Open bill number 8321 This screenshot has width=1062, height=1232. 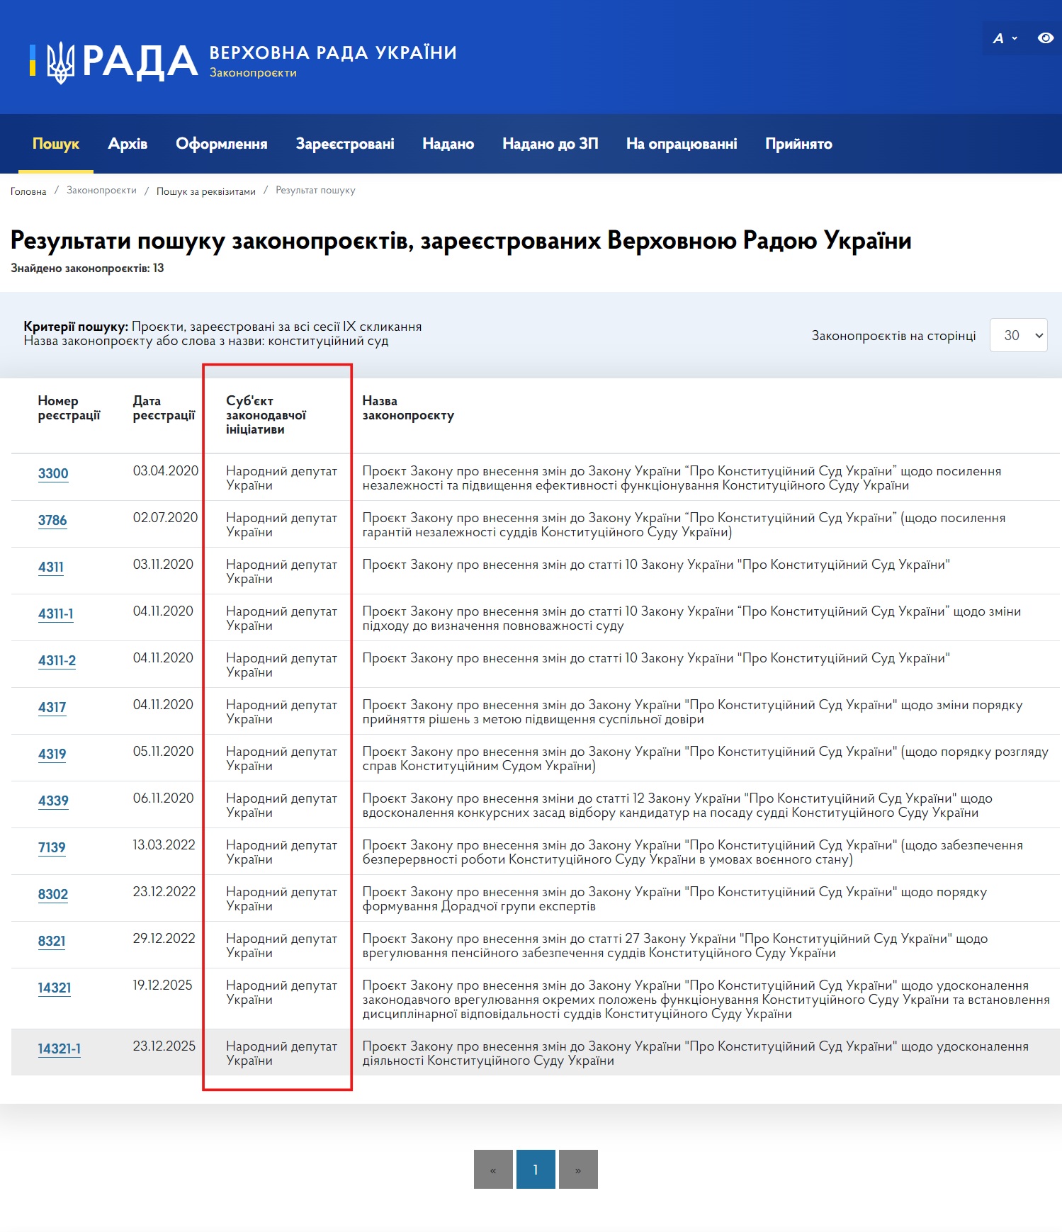pyautogui.click(x=52, y=941)
